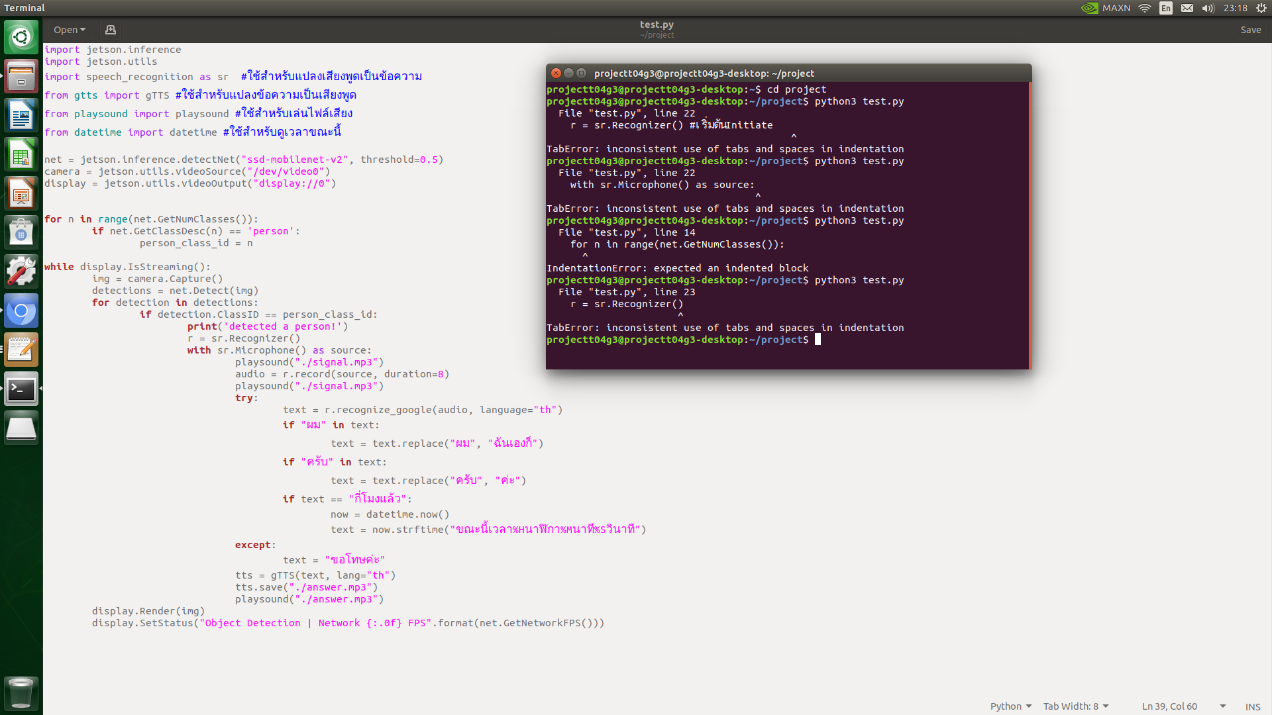Open Ubuntu Software Center from the launcher
1272x715 pixels.
pos(21,232)
